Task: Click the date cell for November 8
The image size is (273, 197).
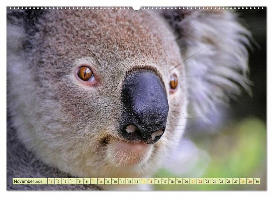Action: 101,181
